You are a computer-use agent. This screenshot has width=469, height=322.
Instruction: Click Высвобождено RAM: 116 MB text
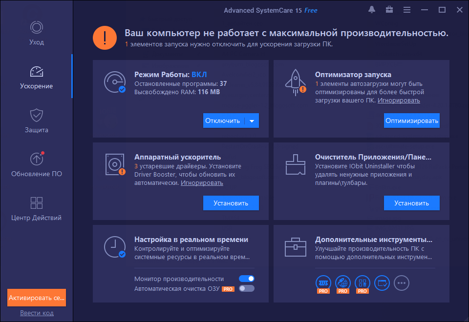pyautogui.click(x=177, y=92)
